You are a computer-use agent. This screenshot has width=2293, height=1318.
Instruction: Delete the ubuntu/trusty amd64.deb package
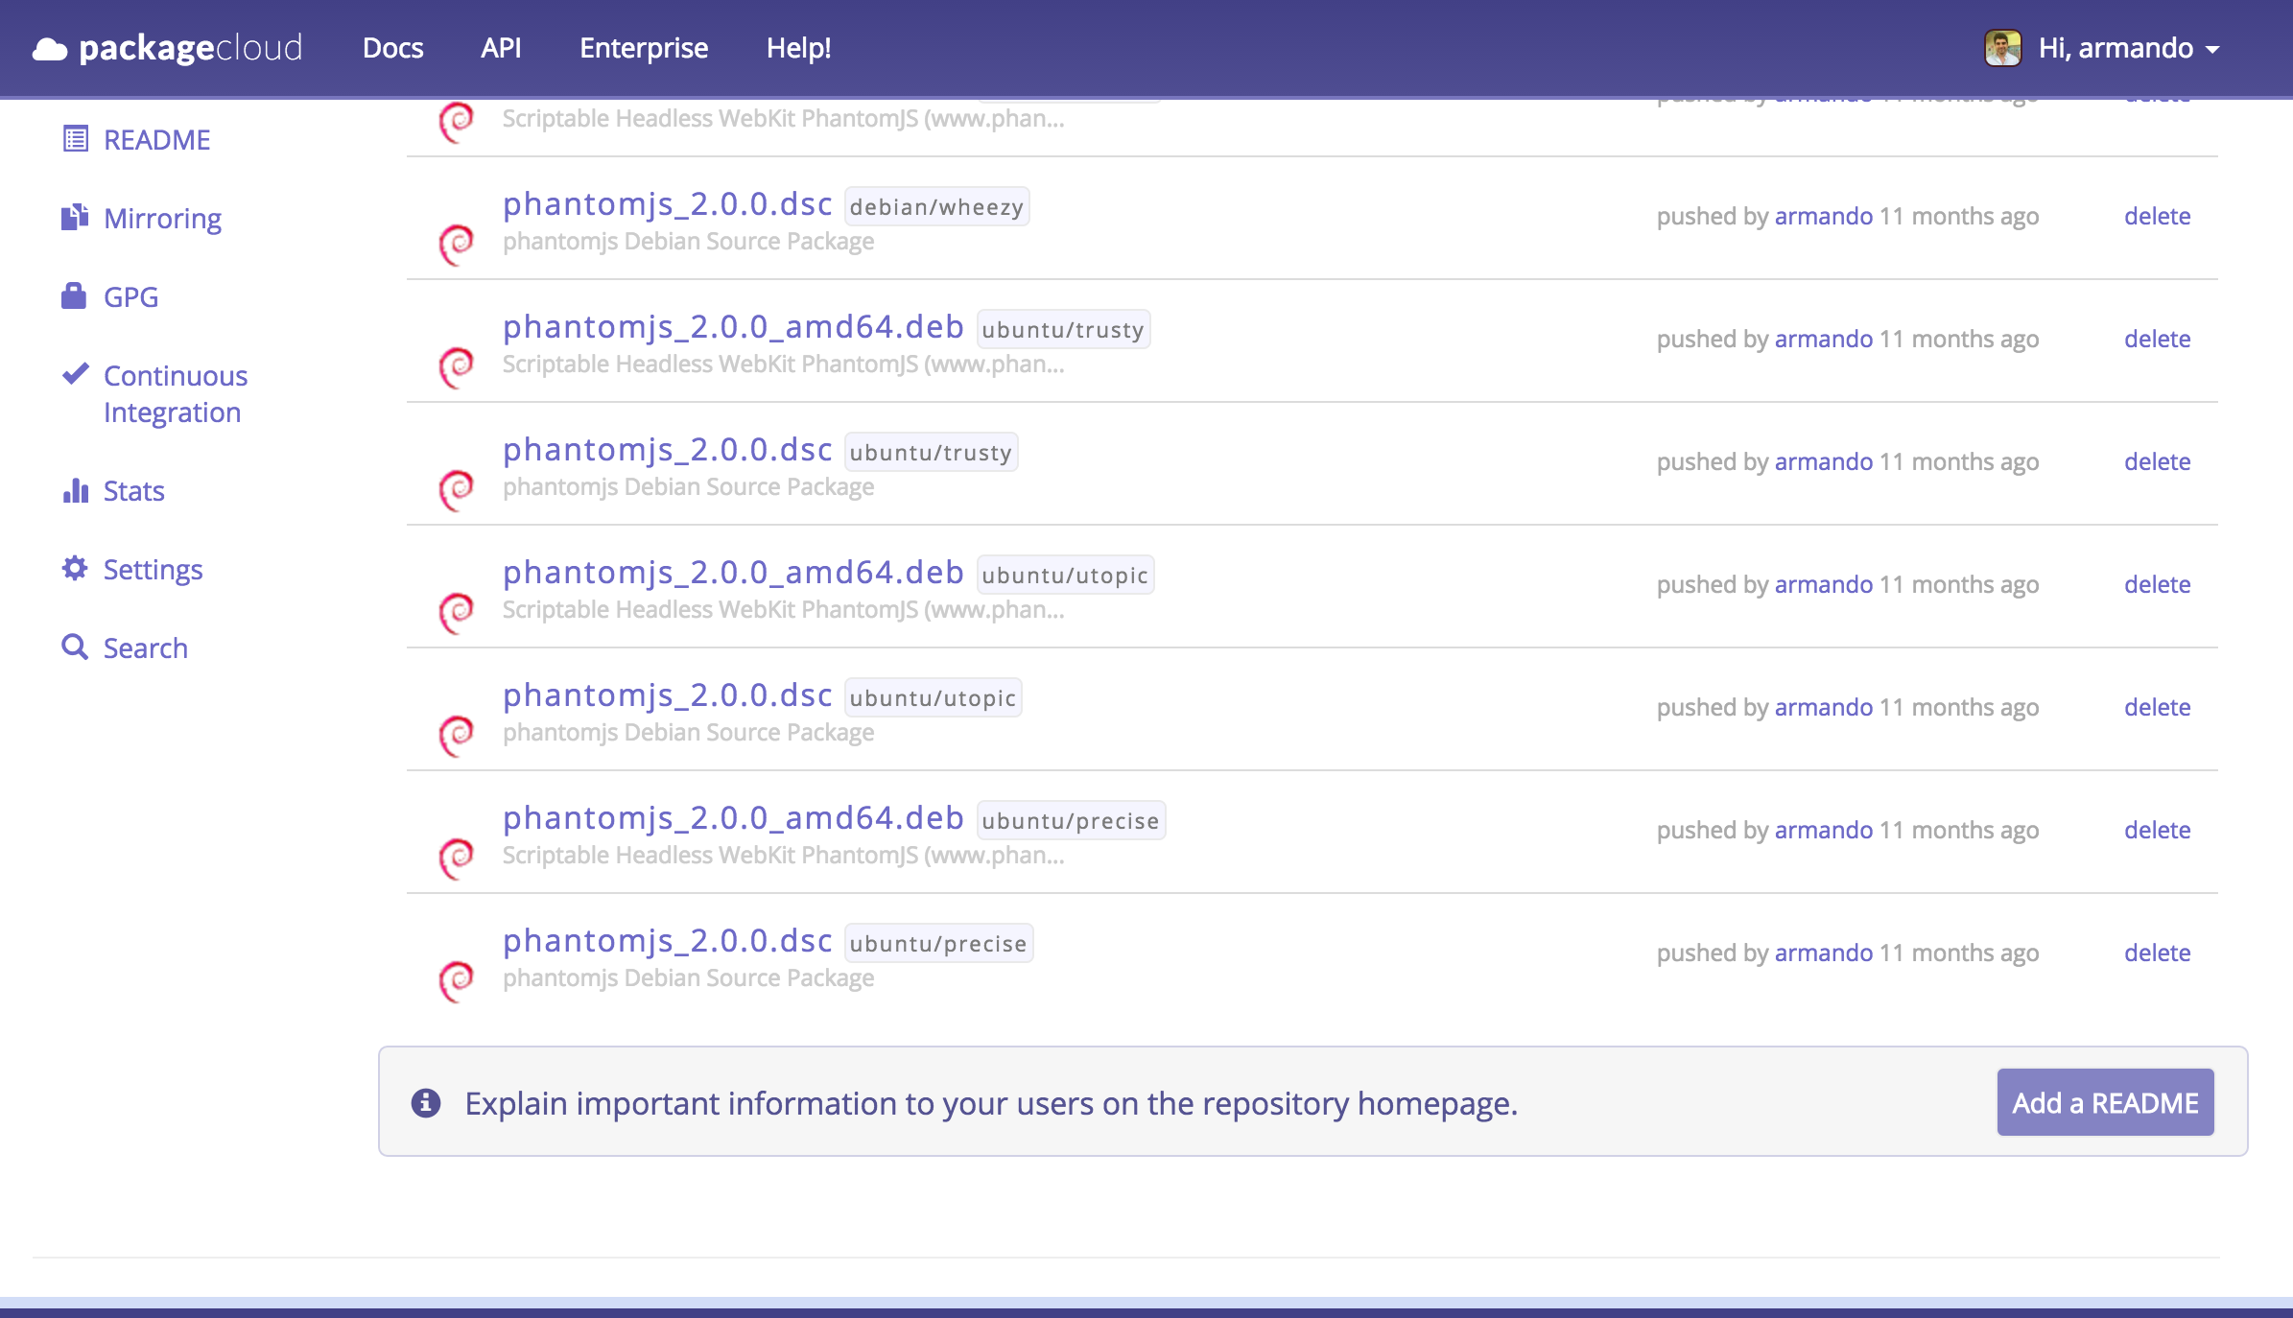(2157, 339)
